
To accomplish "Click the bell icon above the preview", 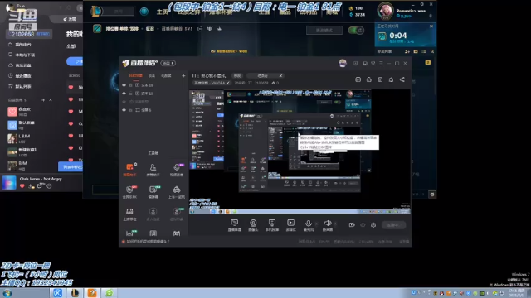I will tap(391, 79).
